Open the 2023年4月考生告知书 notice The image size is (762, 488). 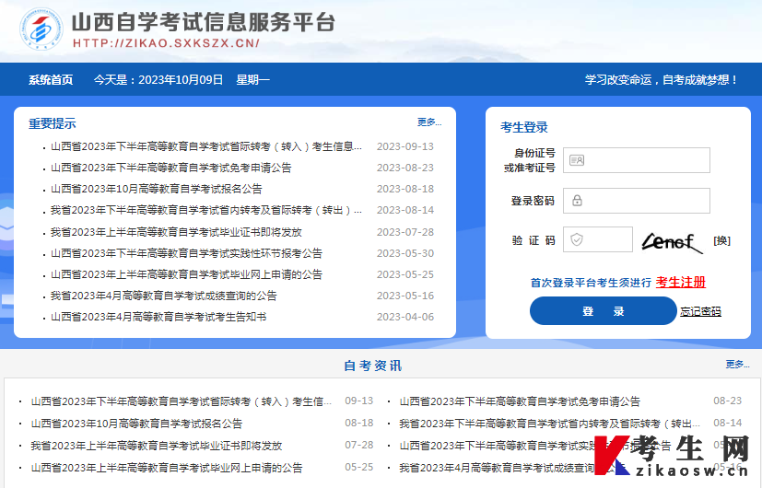tap(158, 317)
